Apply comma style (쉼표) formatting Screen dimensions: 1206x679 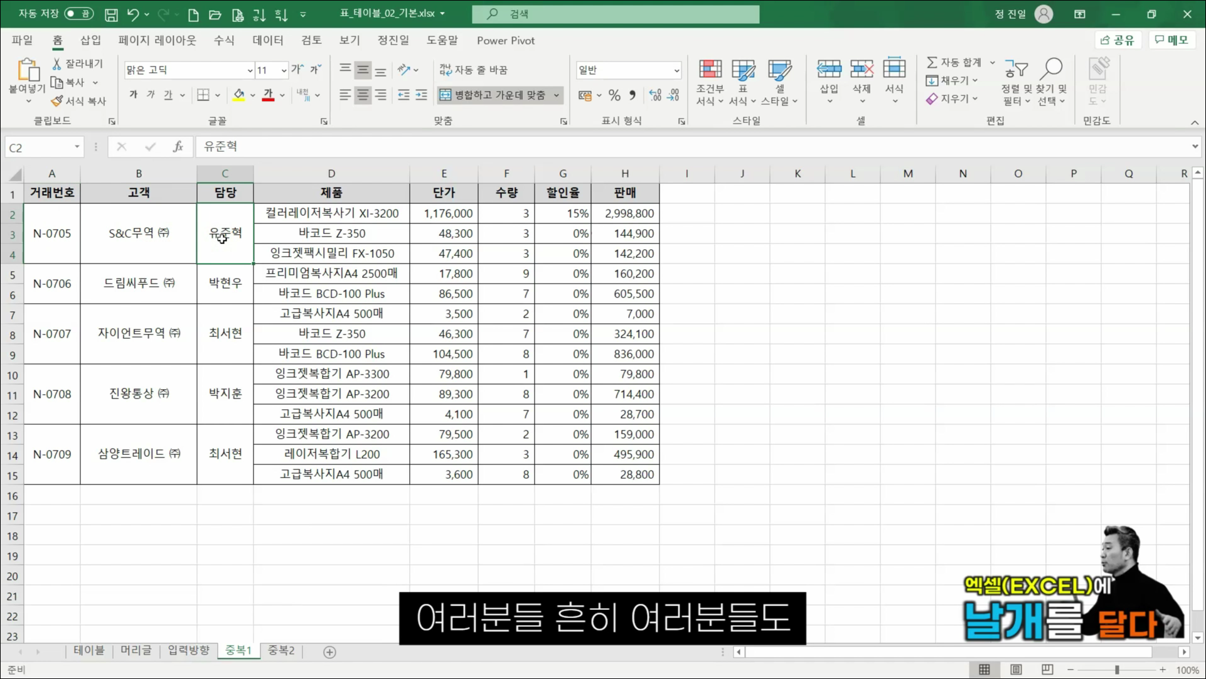632,95
